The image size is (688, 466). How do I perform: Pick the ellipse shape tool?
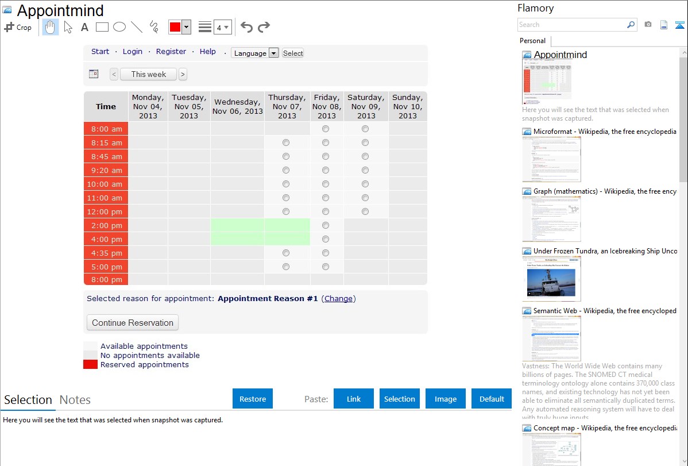pos(119,27)
